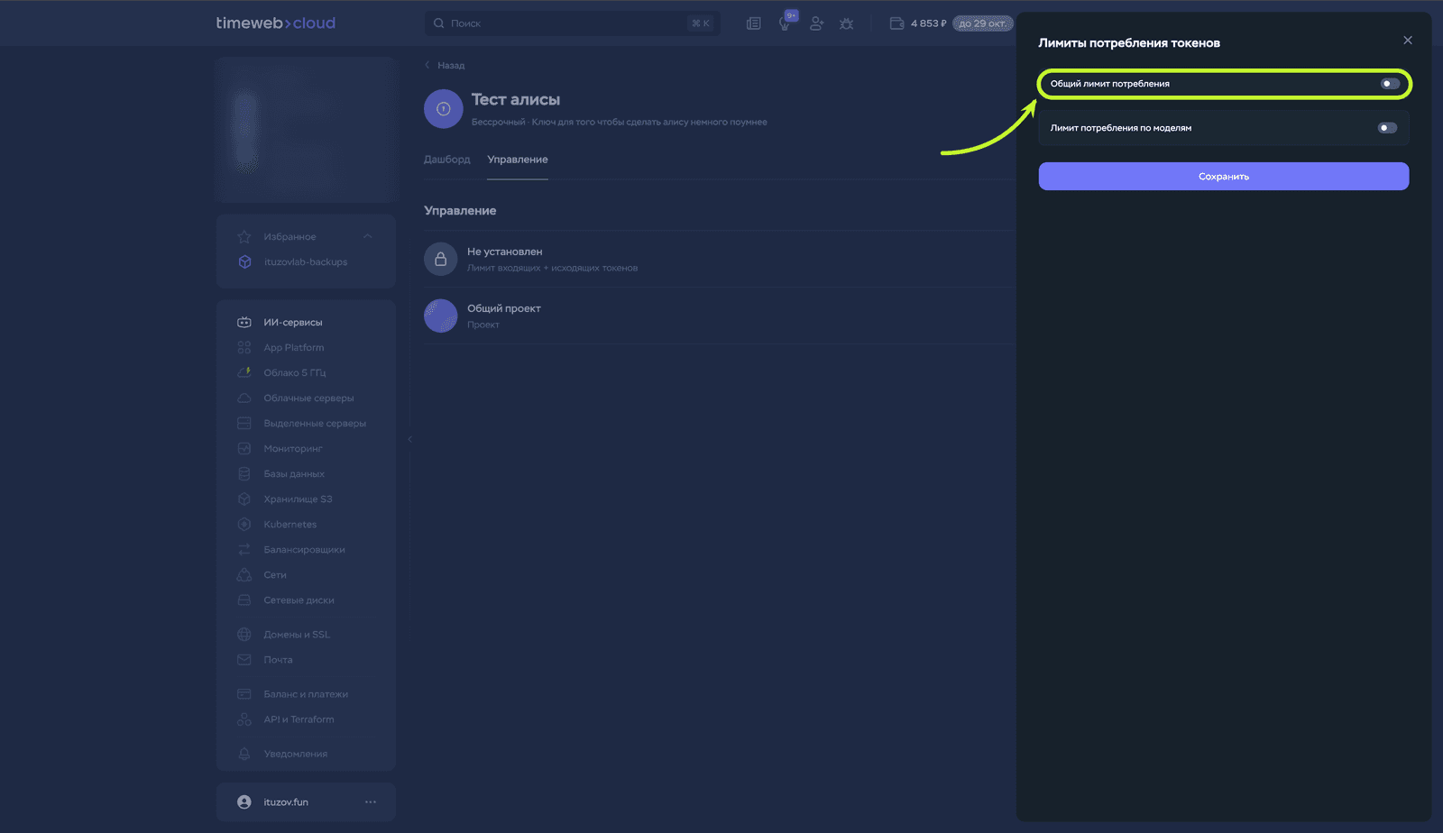Click the timeweb cloud logo
Viewport: 1443px width, 833px height.
pos(276,23)
